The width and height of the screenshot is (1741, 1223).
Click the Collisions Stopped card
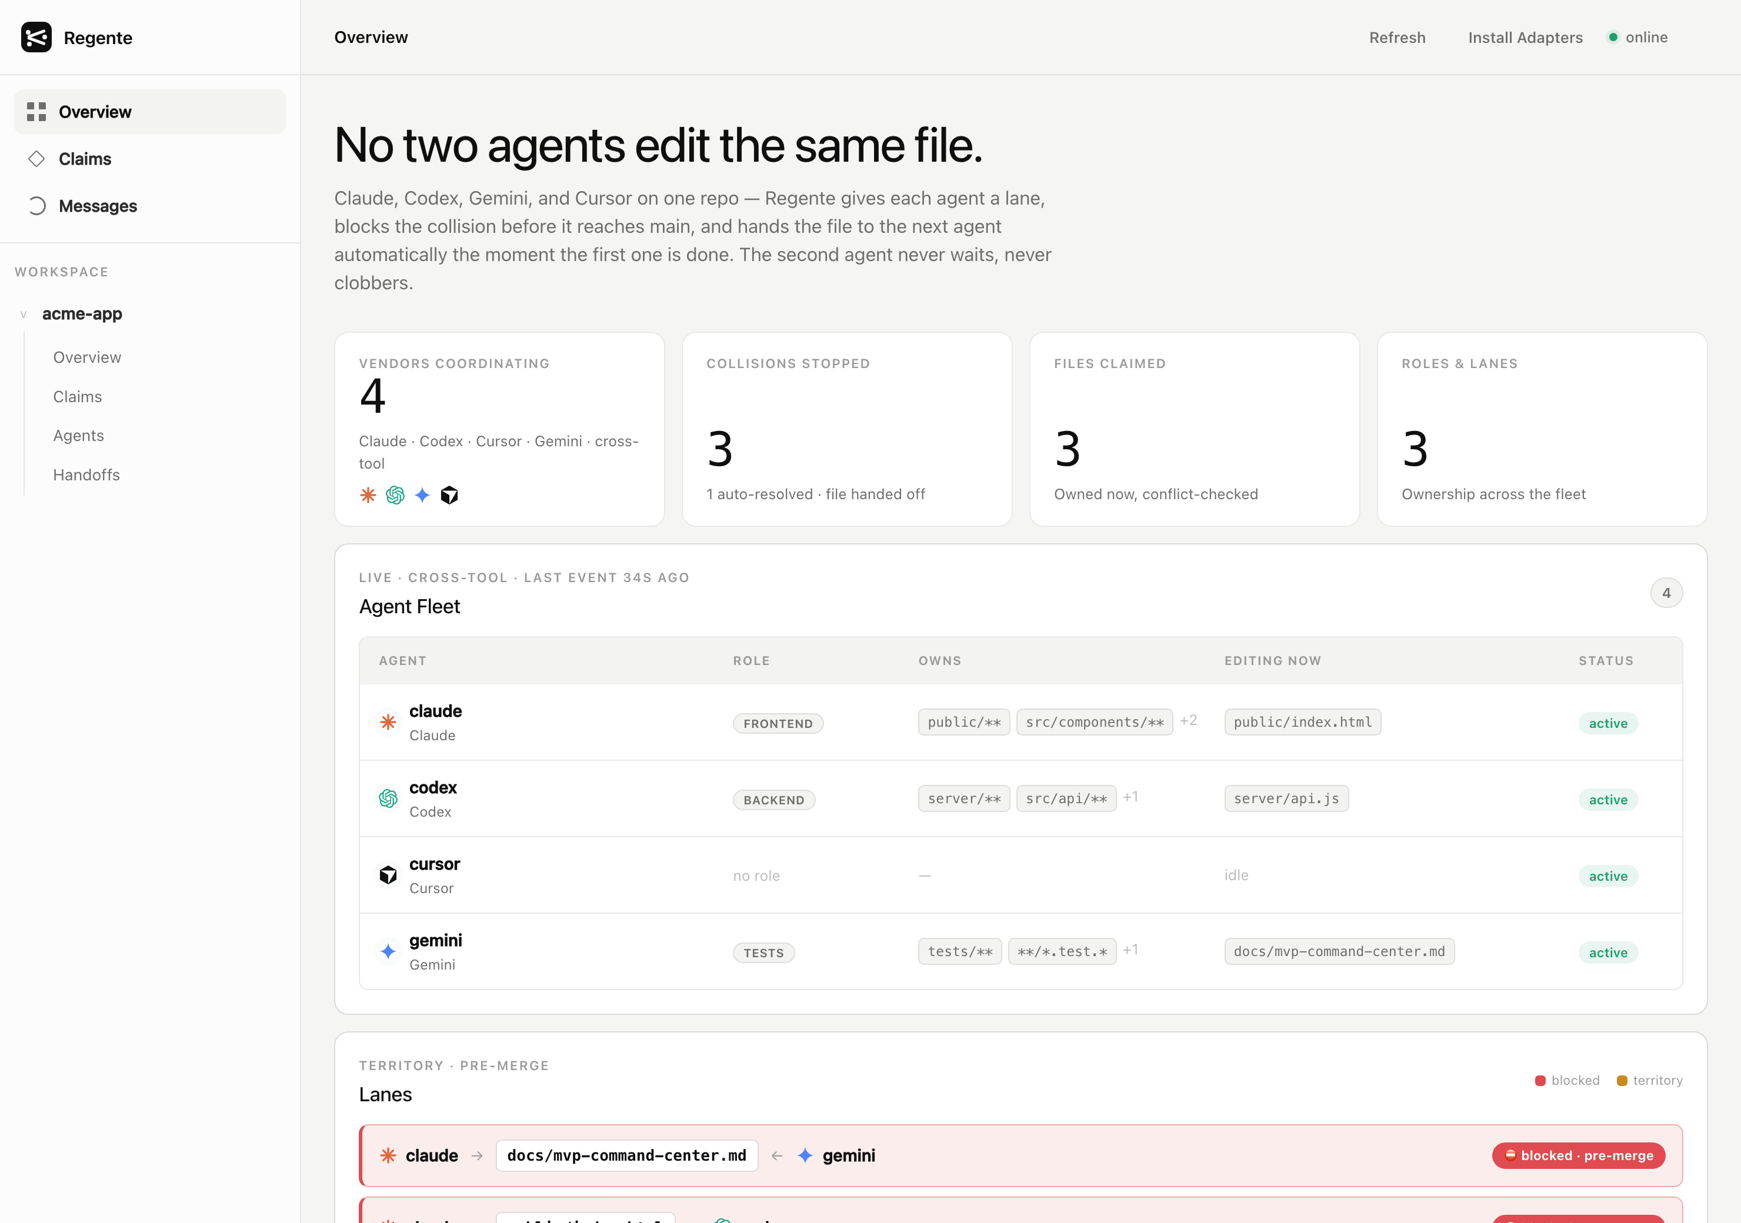[847, 429]
